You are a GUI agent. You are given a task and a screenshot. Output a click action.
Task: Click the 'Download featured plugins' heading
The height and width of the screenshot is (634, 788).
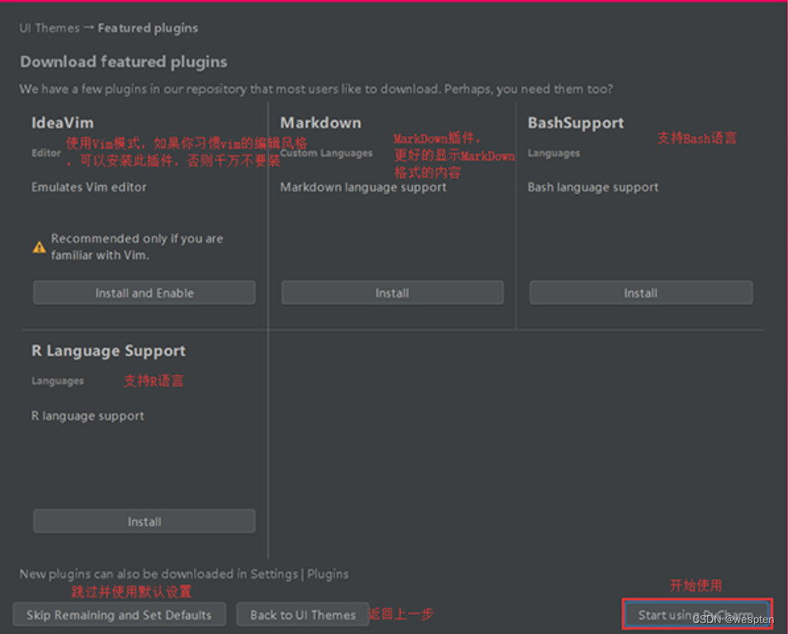(x=123, y=62)
